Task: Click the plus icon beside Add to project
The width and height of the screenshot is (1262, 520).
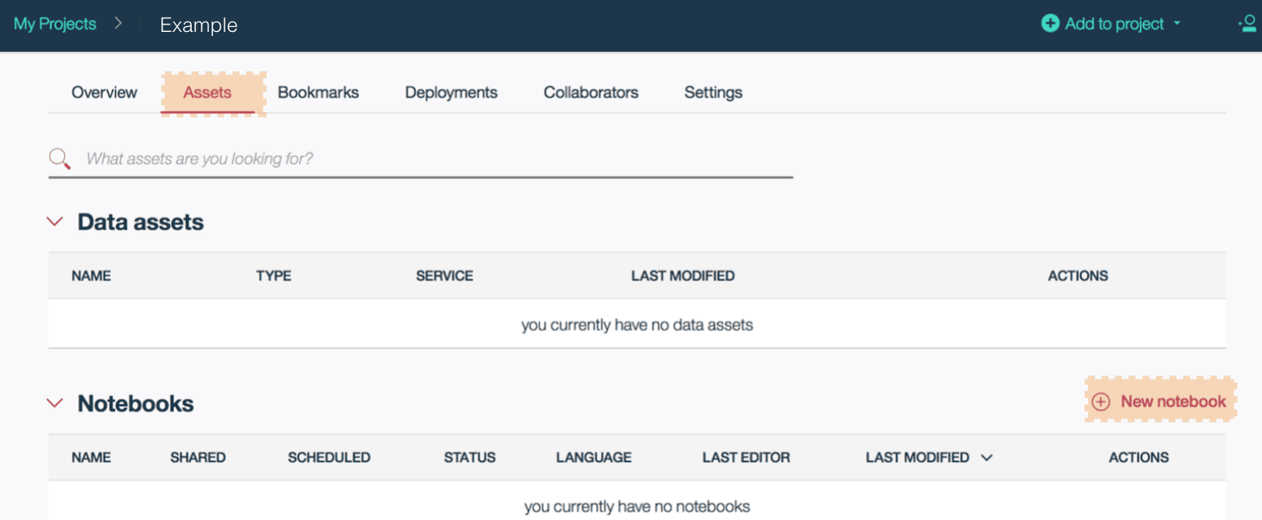Action: pyautogui.click(x=1050, y=24)
